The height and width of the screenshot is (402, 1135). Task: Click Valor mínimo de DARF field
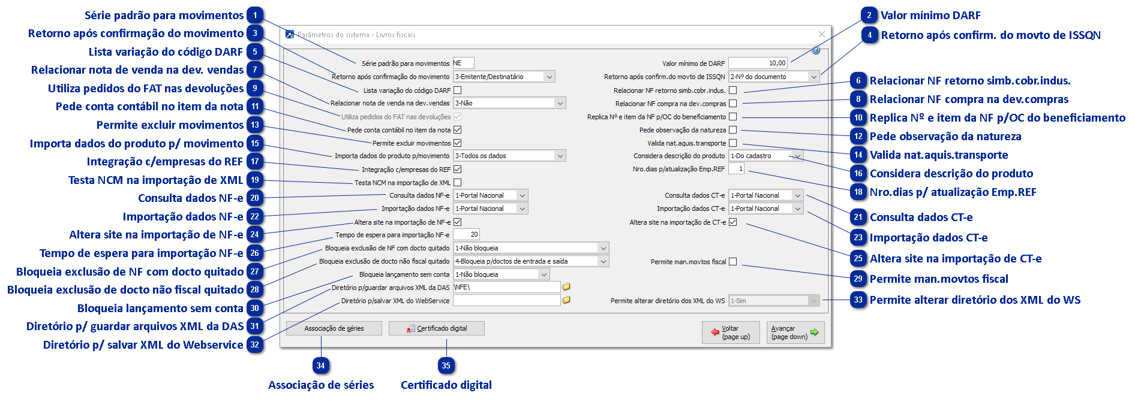point(758,63)
